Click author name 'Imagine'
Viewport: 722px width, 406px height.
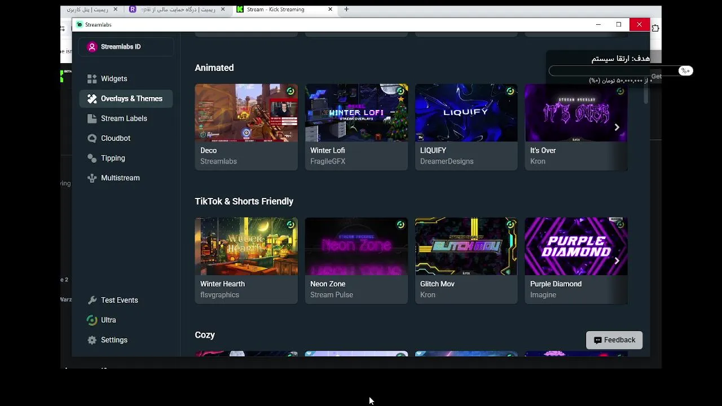point(543,295)
